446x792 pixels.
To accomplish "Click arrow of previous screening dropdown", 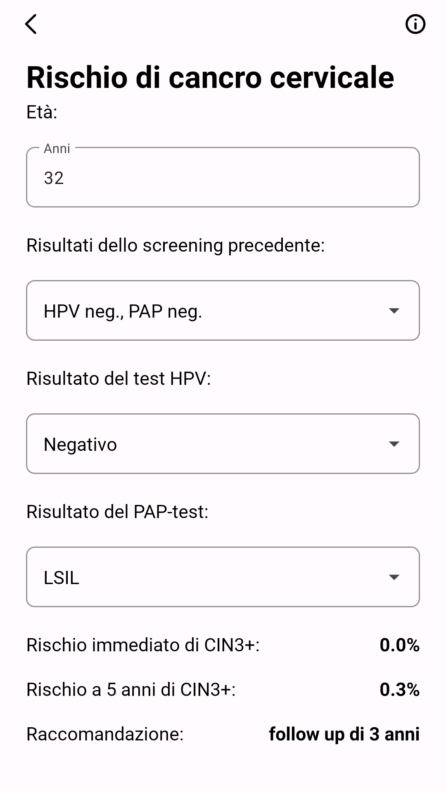I will (x=394, y=311).
